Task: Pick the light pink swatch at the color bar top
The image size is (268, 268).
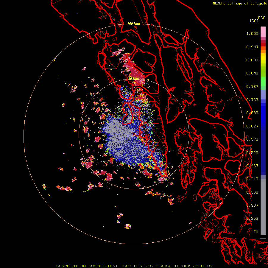Action: tap(263, 32)
